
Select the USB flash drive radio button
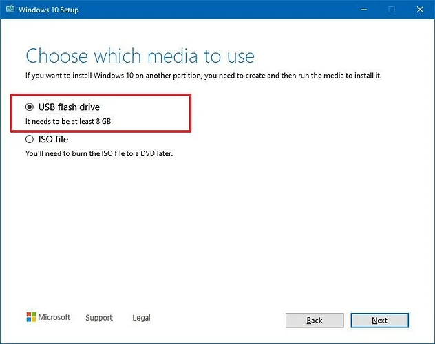30,107
